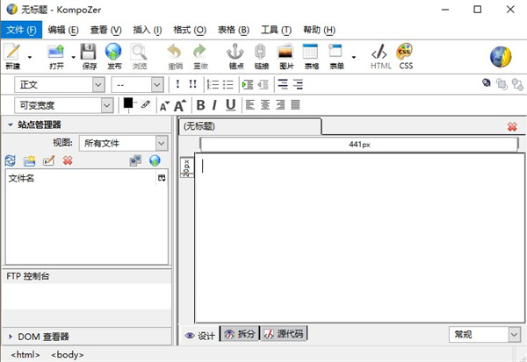Click the Publish (发布) globe icon
This screenshot has height=362, width=527.
[x=114, y=56]
